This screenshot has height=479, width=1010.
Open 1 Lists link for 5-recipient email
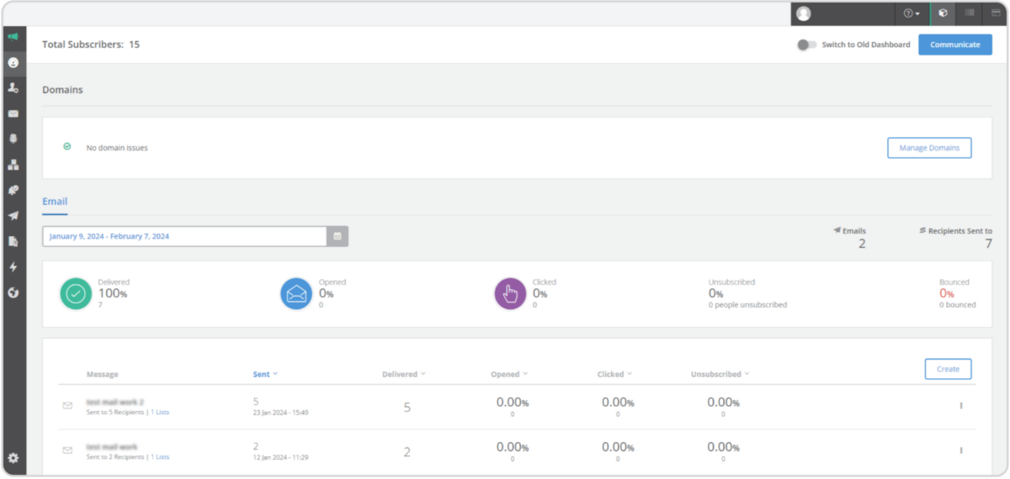(x=160, y=413)
